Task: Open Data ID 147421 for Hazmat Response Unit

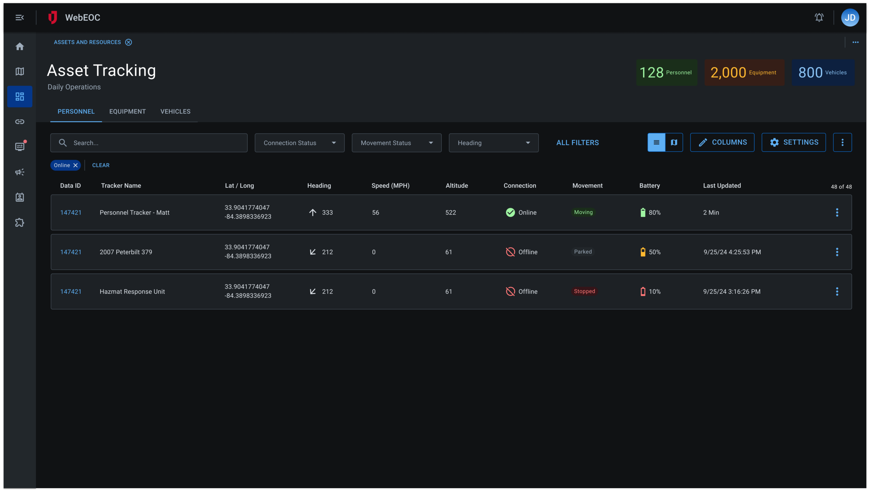Action: 71,291
